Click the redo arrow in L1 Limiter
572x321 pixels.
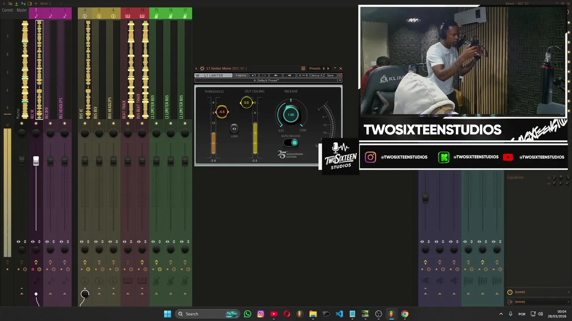(264, 75)
